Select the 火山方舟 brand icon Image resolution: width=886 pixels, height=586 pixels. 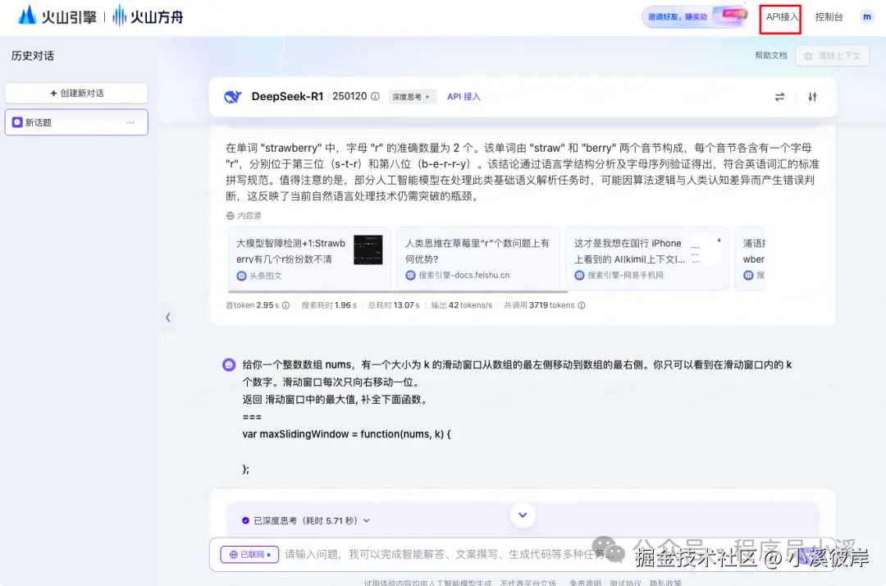119,16
